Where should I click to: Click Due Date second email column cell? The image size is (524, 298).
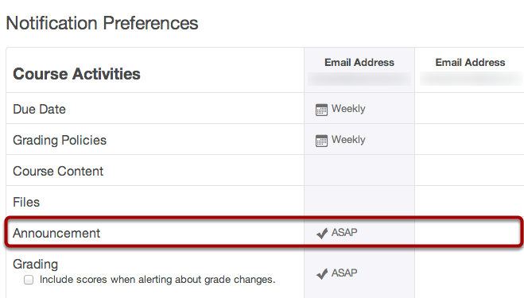pyautogui.click(x=469, y=108)
